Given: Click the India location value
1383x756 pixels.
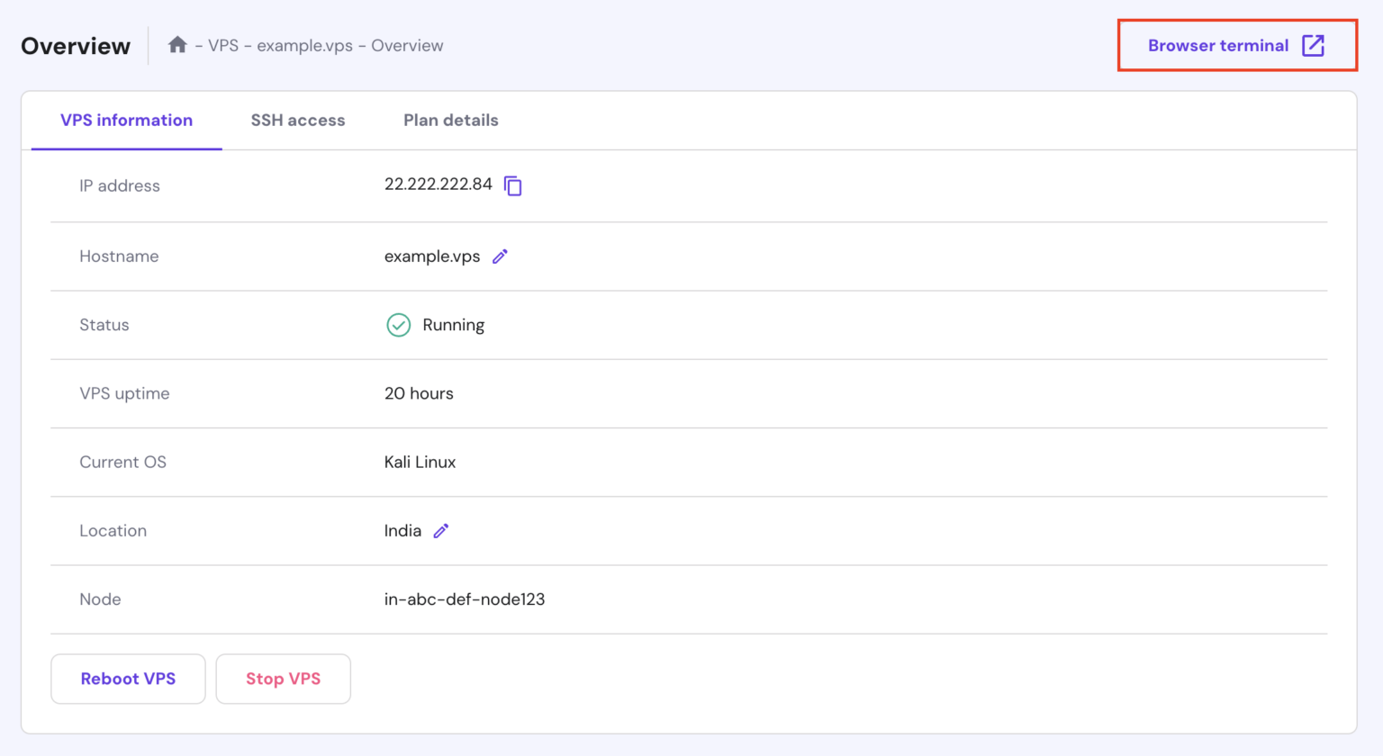Looking at the screenshot, I should coord(402,531).
